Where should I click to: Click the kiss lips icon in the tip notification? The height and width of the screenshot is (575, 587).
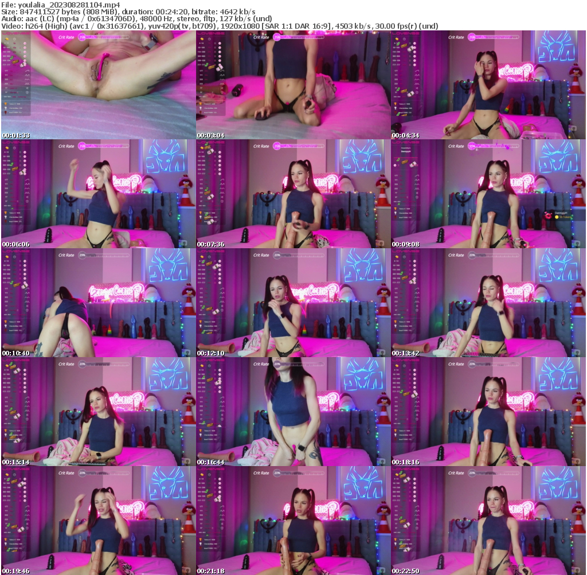(x=548, y=216)
